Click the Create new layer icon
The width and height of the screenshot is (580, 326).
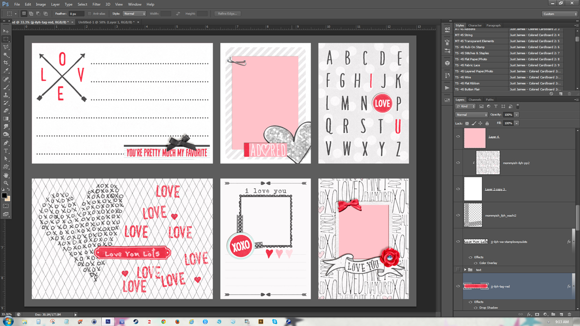click(x=562, y=314)
